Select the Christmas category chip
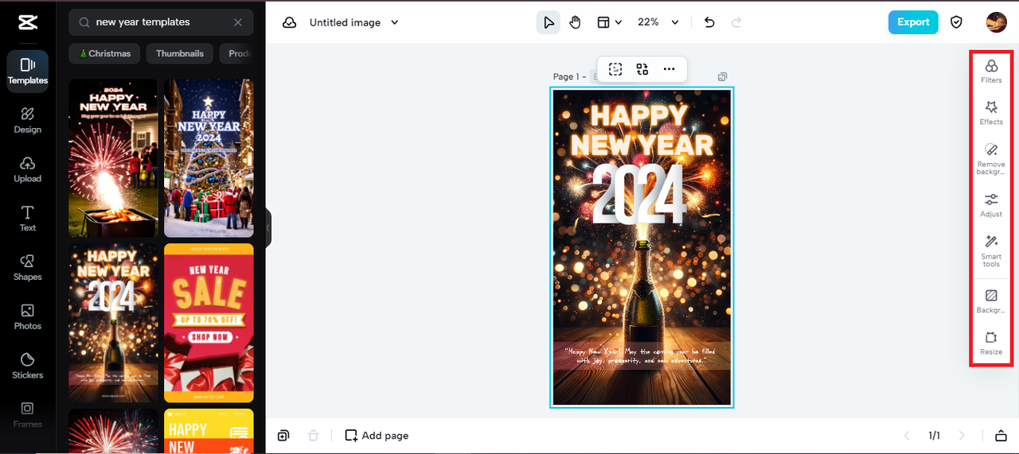 [104, 53]
